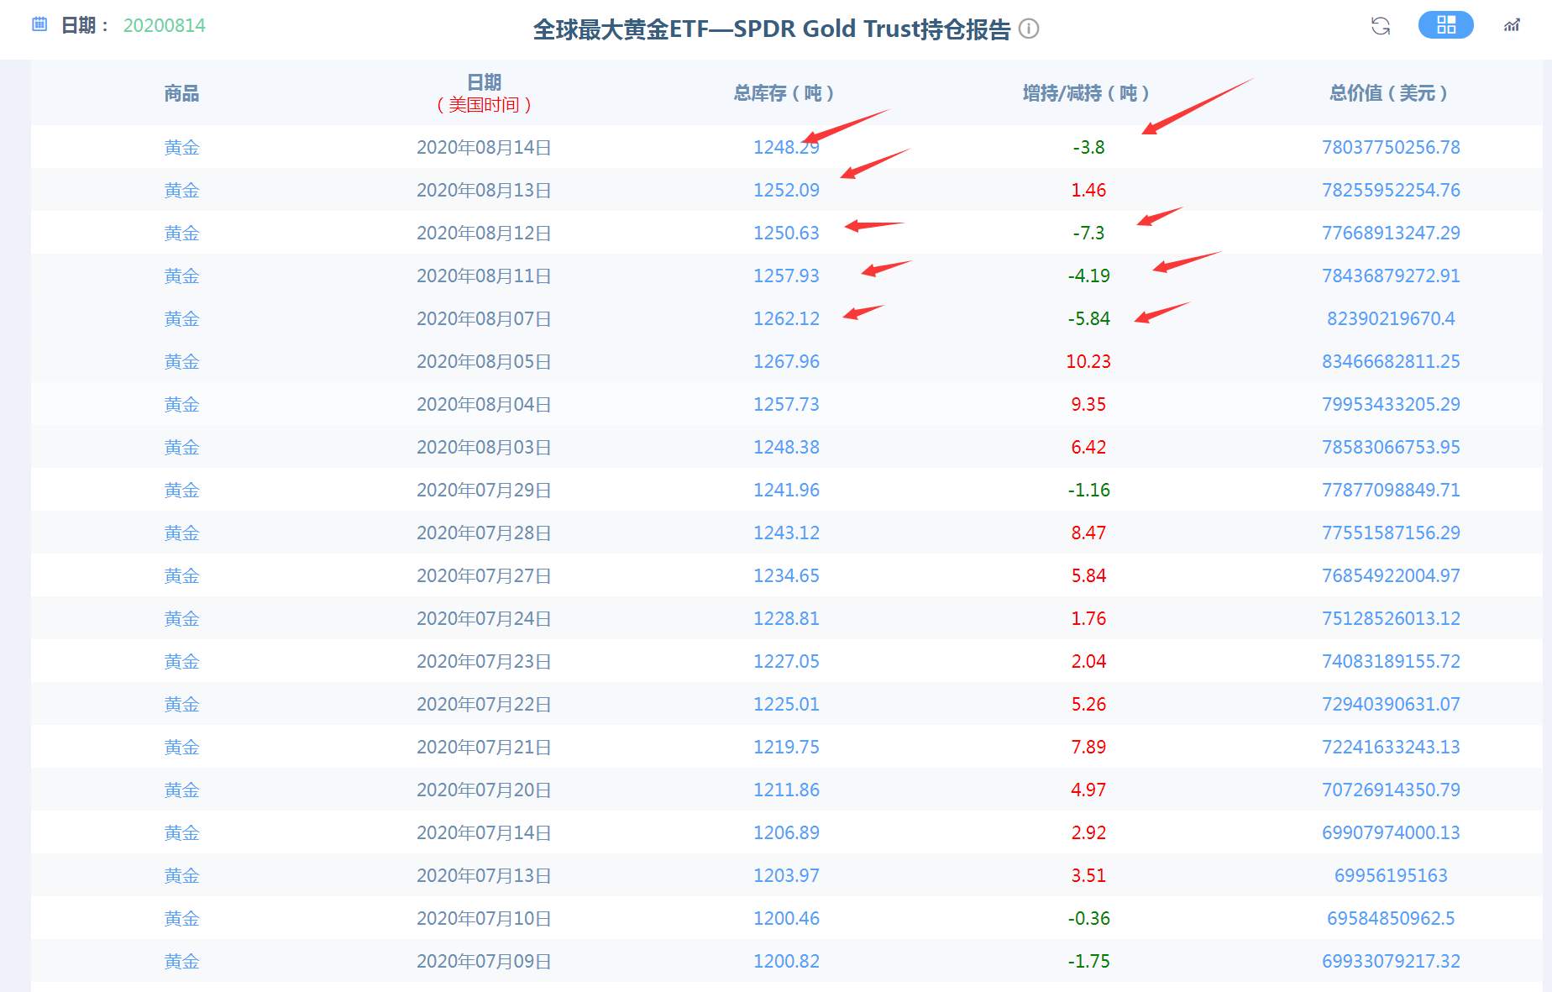Select date cell 2020年07月14日

[x=484, y=833]
